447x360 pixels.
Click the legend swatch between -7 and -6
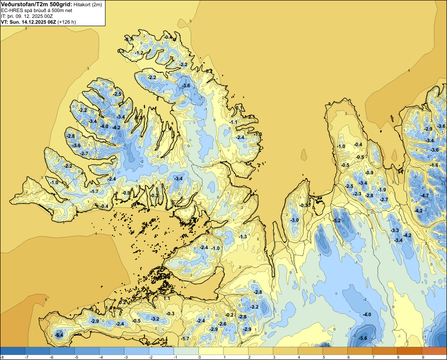click(x=38, y=351)
